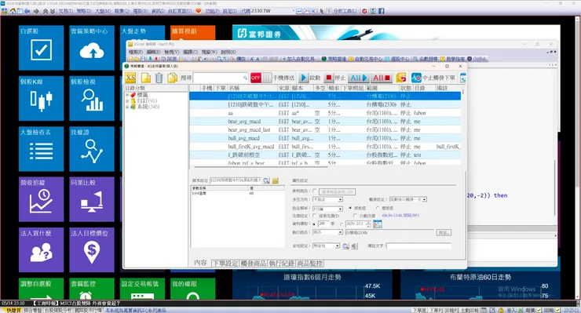Open the 雲端策略中心 cloud tile
The image size is (581, 313).
coord(92,48)
